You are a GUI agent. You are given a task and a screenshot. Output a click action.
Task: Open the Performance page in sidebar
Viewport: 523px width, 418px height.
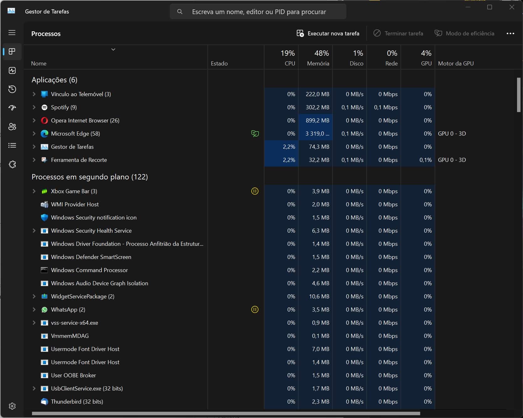point(12,70)
